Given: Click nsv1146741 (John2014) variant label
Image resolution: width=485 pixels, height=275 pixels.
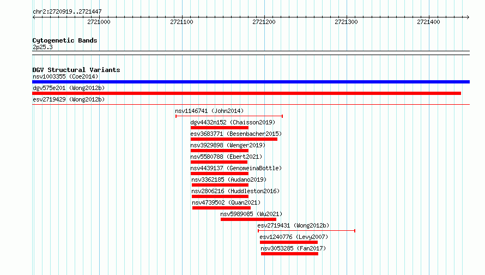Looking at the screenshot, I should pos(209,111).
